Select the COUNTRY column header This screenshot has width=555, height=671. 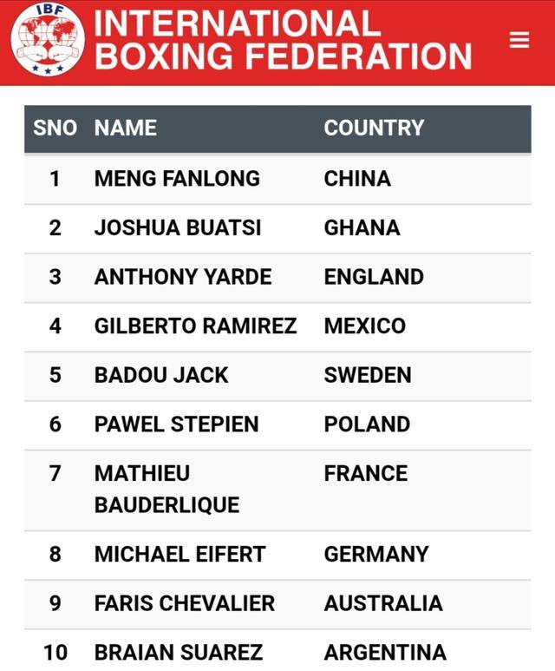click(x=374, y=128)
